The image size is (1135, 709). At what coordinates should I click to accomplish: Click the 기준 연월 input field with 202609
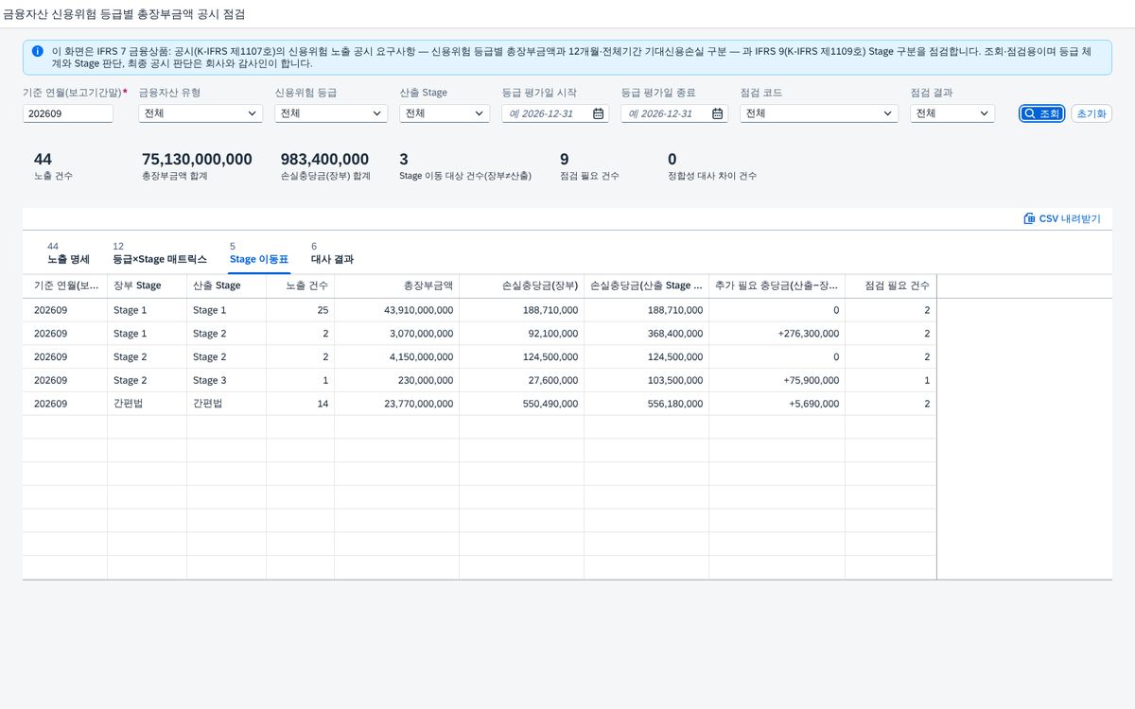pyautogui.click(x=68, y=113)
